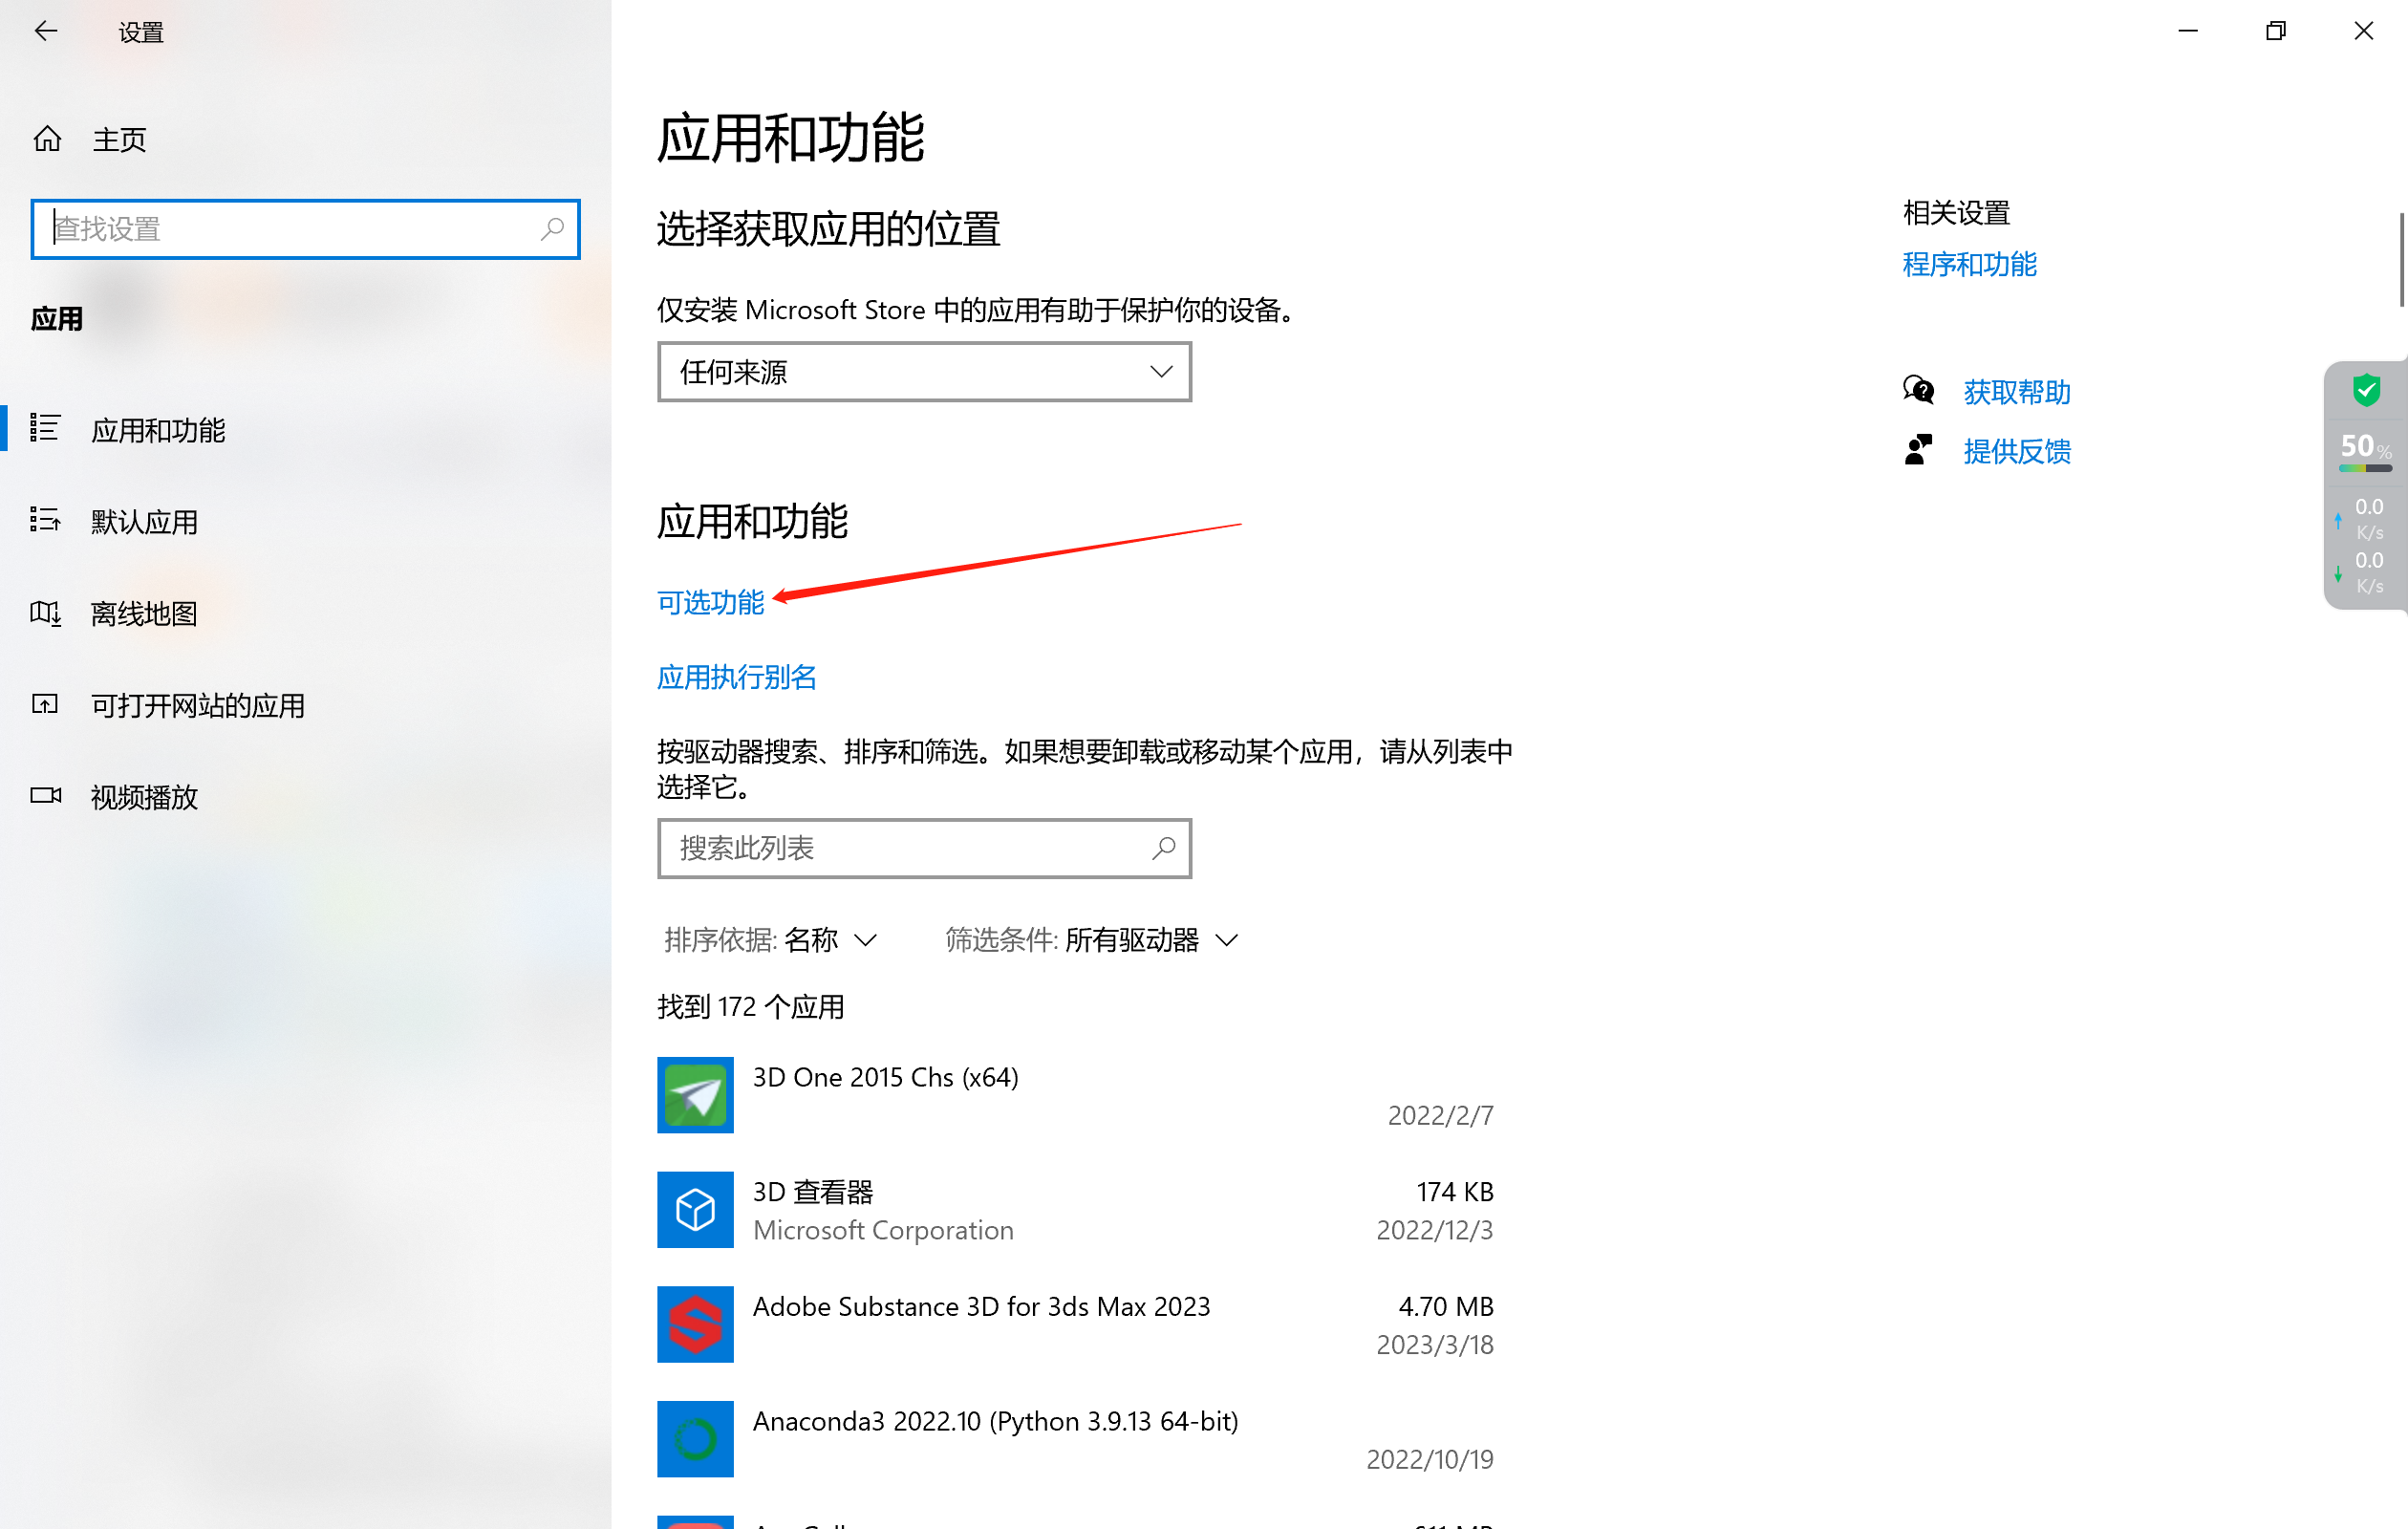Focus the 搜索此列表 search box
Viewport: 2408px width, 1529px height.
(924, 848)
